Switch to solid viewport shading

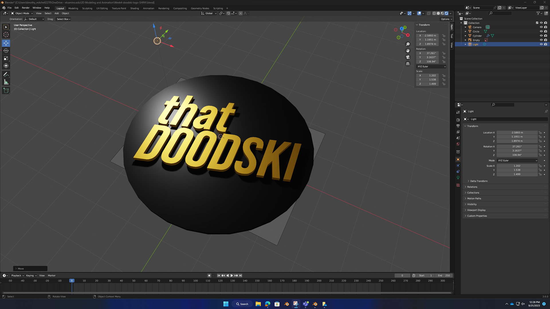tap(438, 13)
